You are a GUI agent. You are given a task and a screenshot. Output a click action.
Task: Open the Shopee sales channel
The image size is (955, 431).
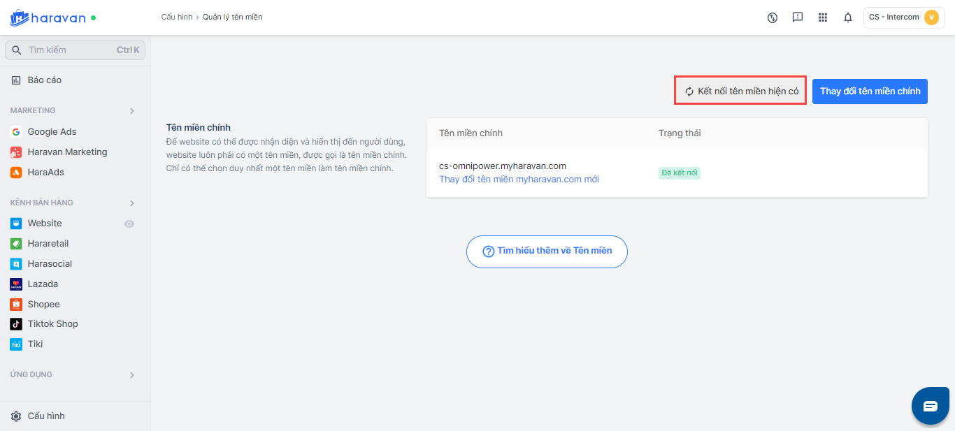pyautogui.click(x=43, y=305)
